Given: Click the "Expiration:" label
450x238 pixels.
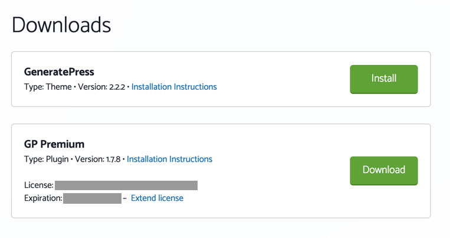Looking at the screenshot, I should point(43,198).
